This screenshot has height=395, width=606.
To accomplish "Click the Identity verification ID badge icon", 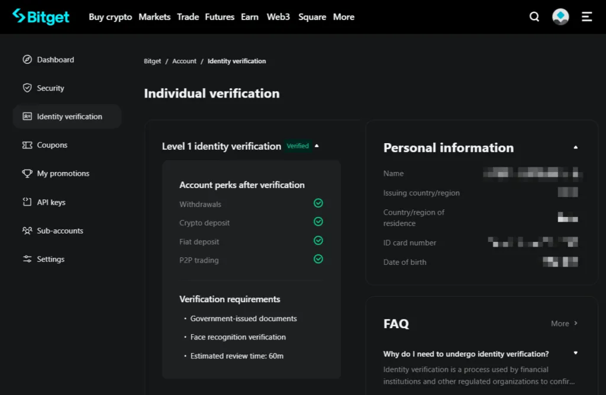I will coord(28,116).
